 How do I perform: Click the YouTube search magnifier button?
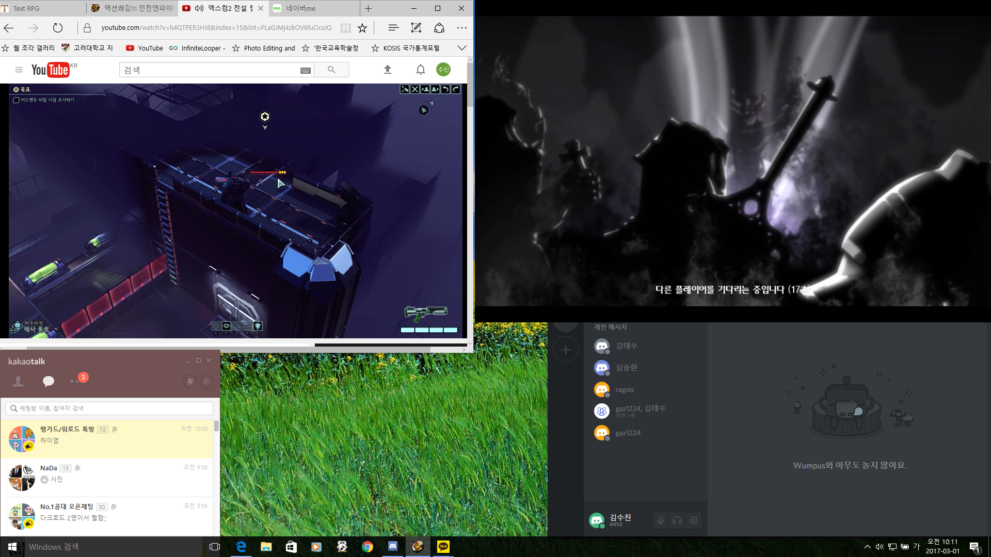(x=331, y=70)
